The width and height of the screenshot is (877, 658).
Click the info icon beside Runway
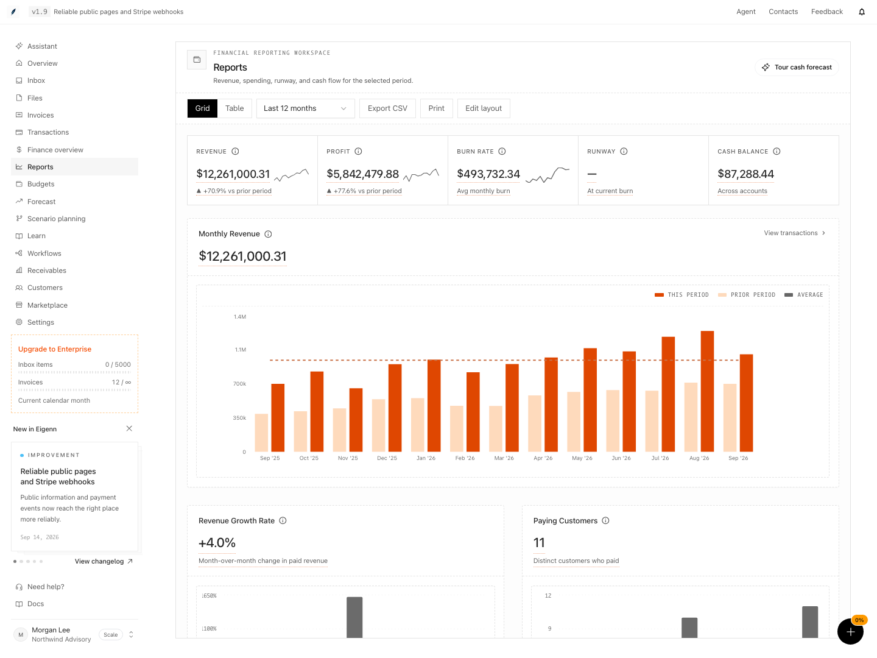(x=624, y=152)
